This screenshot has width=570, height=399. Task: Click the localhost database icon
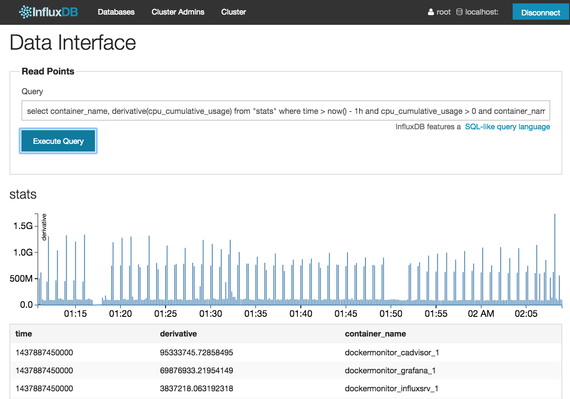pyautogui.click(x=459, y=12)
